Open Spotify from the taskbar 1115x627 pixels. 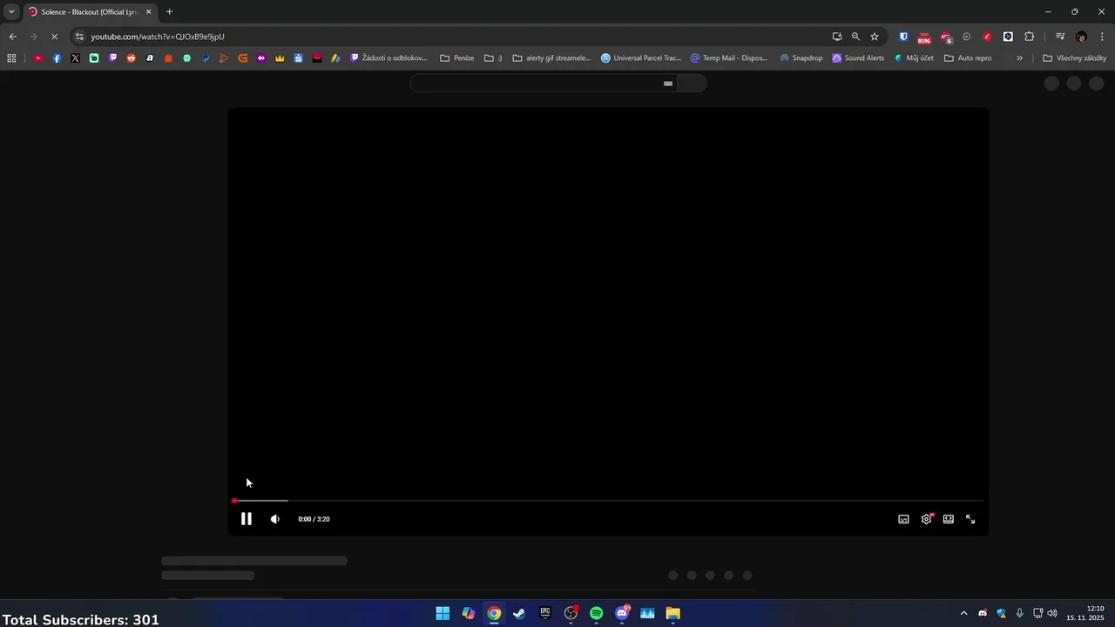[x=597, y=613]
